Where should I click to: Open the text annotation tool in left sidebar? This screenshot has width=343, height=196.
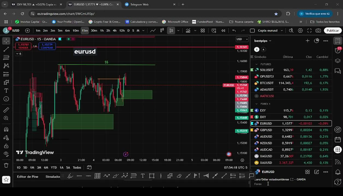tap(6, 91)
